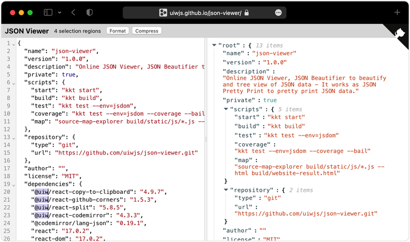The image size is (410, 242).
Task: Click the JSON Viewer title
Action: [x=27, y=31]
